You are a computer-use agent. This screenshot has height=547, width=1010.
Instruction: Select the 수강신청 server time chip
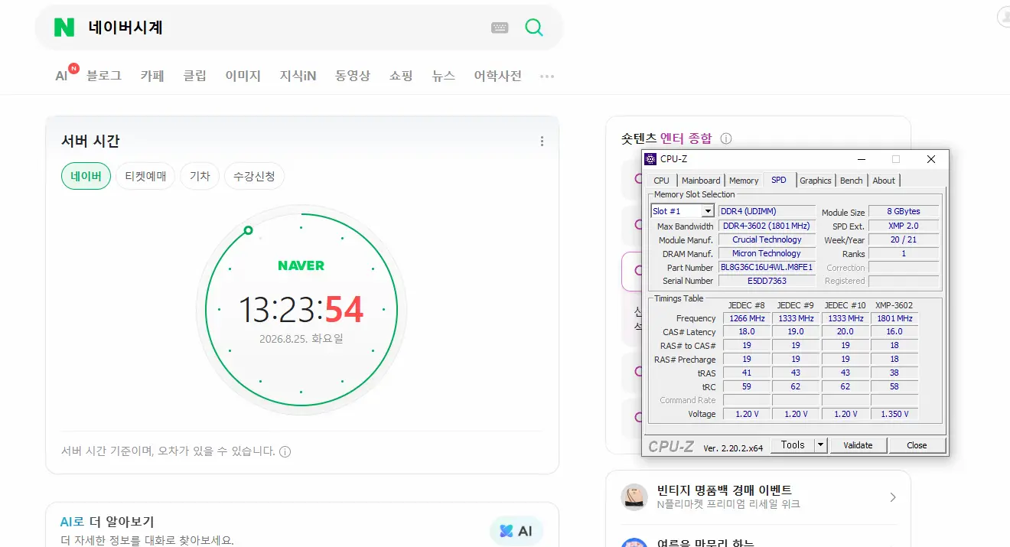point(254,176)
